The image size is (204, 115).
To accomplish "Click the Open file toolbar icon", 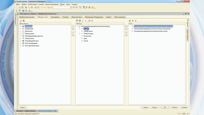I will click(19, 8).
